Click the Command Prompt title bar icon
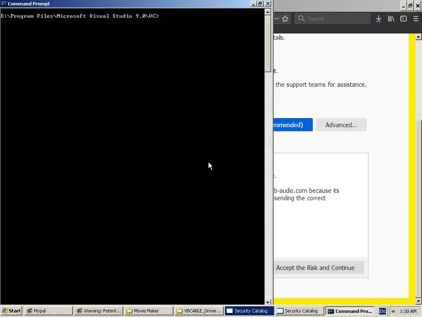The height and width of the screenshot is (317, 422). coord(4,4)
